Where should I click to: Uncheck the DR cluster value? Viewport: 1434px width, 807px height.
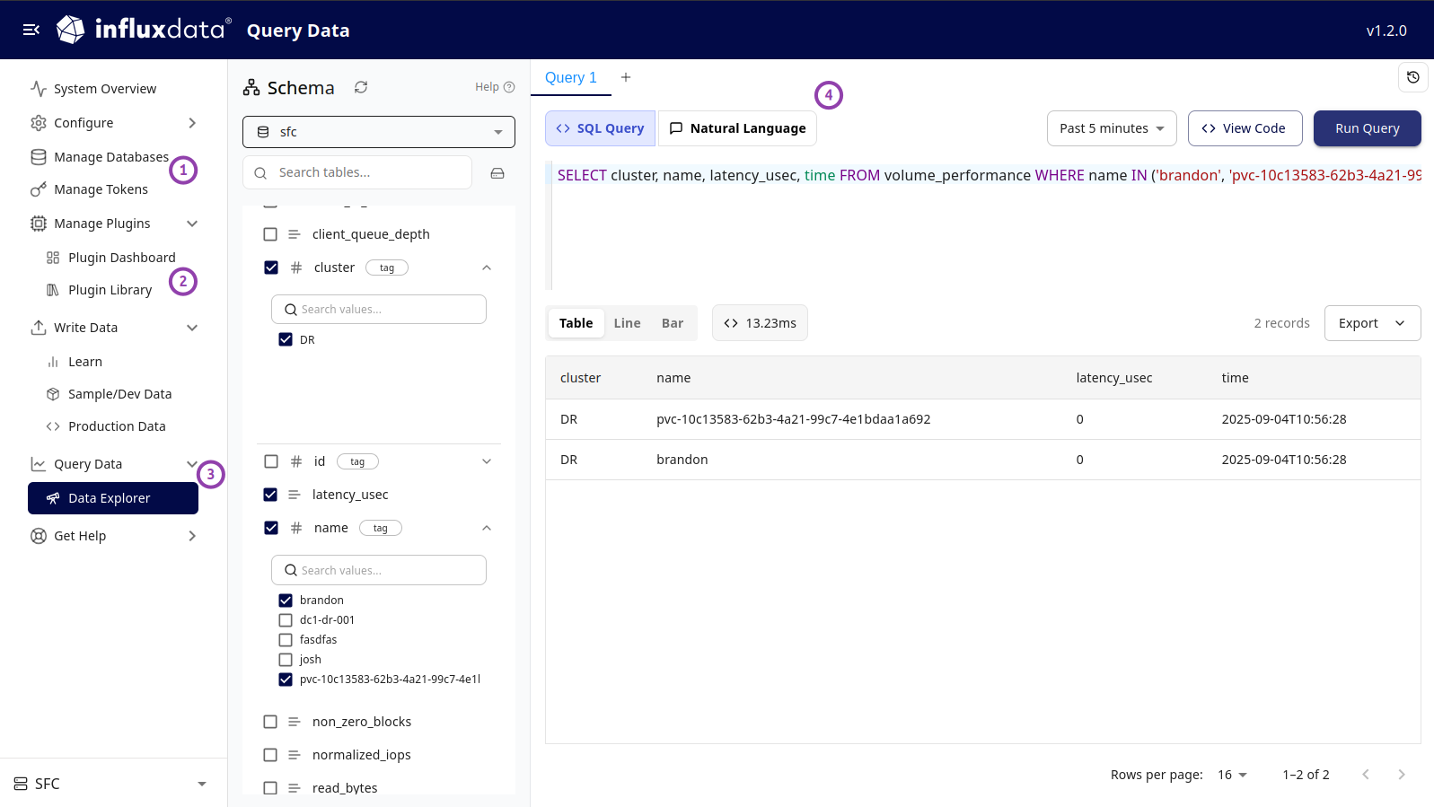[286, 339]
